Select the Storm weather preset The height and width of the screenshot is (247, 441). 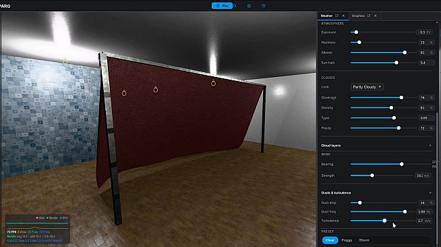(x=364, y=240)
